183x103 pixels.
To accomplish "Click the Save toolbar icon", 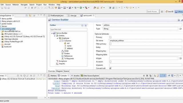I will coord(2,8).
